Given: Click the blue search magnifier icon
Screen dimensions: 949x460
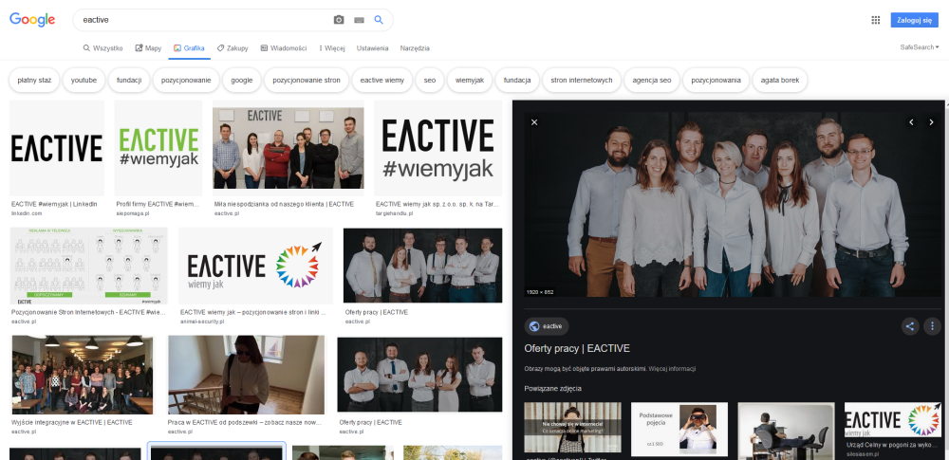Looking at the screenshot, I should click(379, 20).
